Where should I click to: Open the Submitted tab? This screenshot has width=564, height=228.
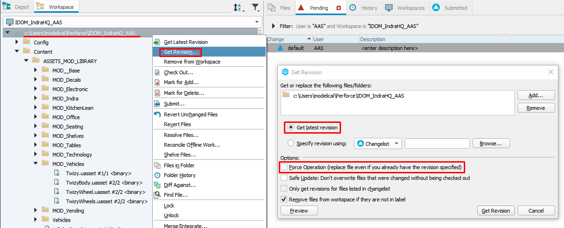450,8
